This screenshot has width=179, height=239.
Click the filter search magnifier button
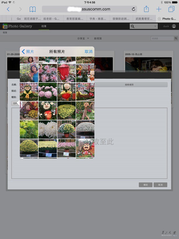tap(176, 38)
